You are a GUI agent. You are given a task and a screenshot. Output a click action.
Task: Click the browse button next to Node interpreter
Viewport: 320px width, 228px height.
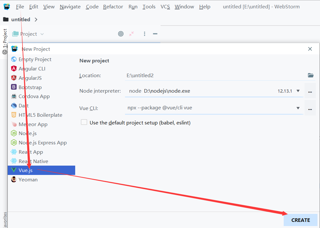(310, 91)
